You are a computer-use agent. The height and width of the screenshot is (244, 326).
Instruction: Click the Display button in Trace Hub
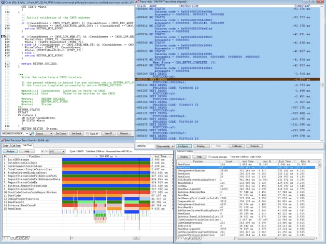(201, 146)
